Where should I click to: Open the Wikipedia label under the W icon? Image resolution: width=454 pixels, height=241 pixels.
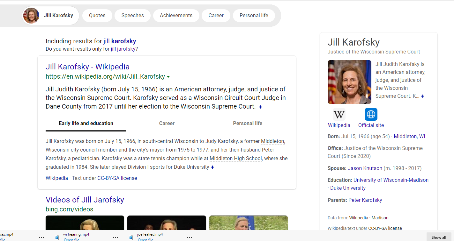click(339, 125)
